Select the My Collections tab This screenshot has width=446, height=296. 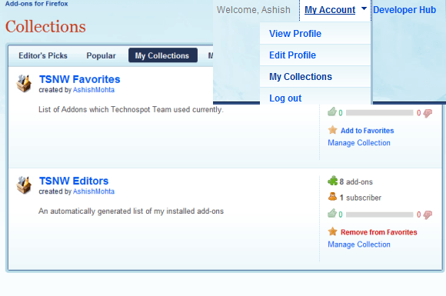[x=163, y=55]
